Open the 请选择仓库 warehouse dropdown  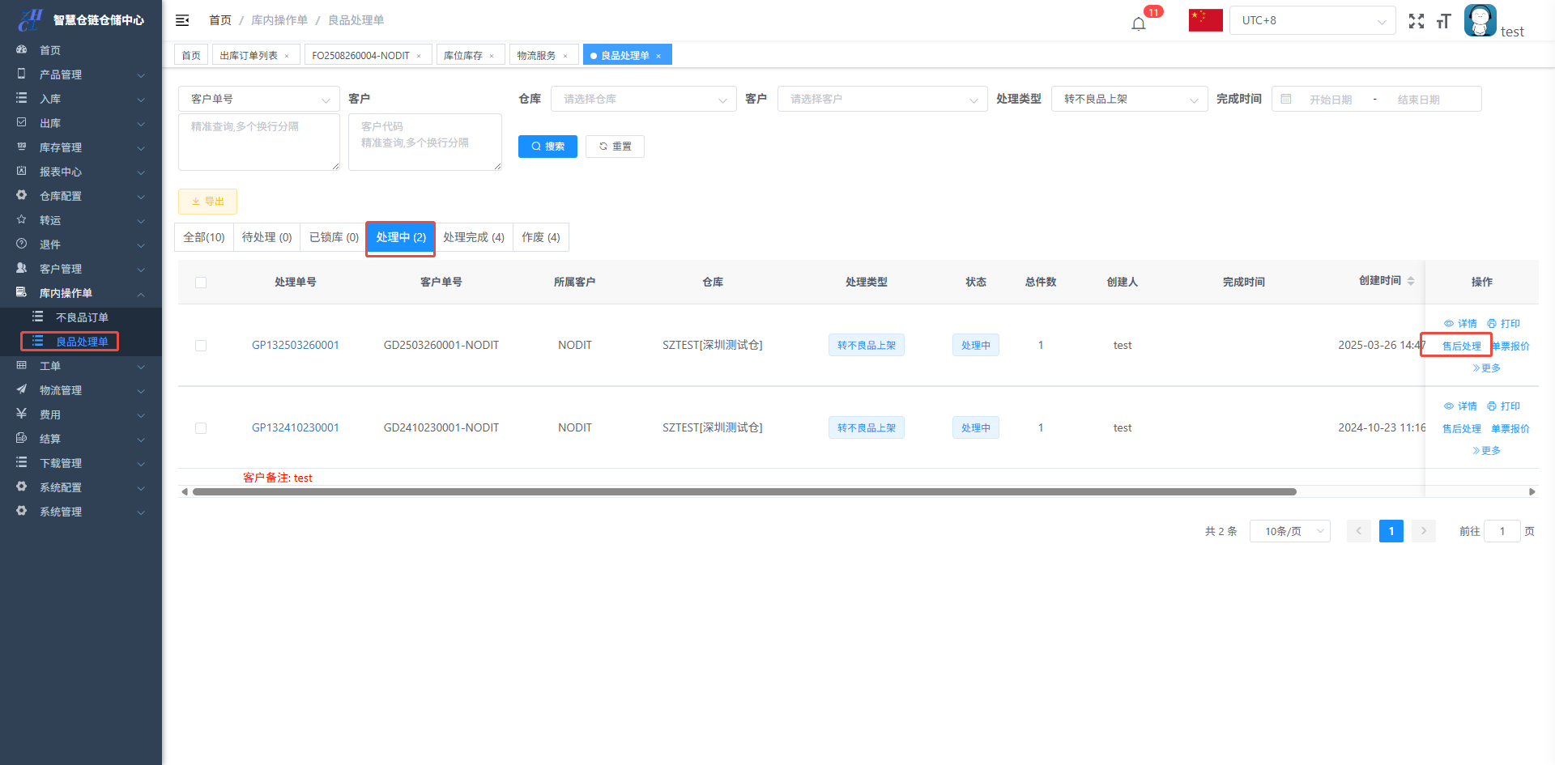(643, 99)
